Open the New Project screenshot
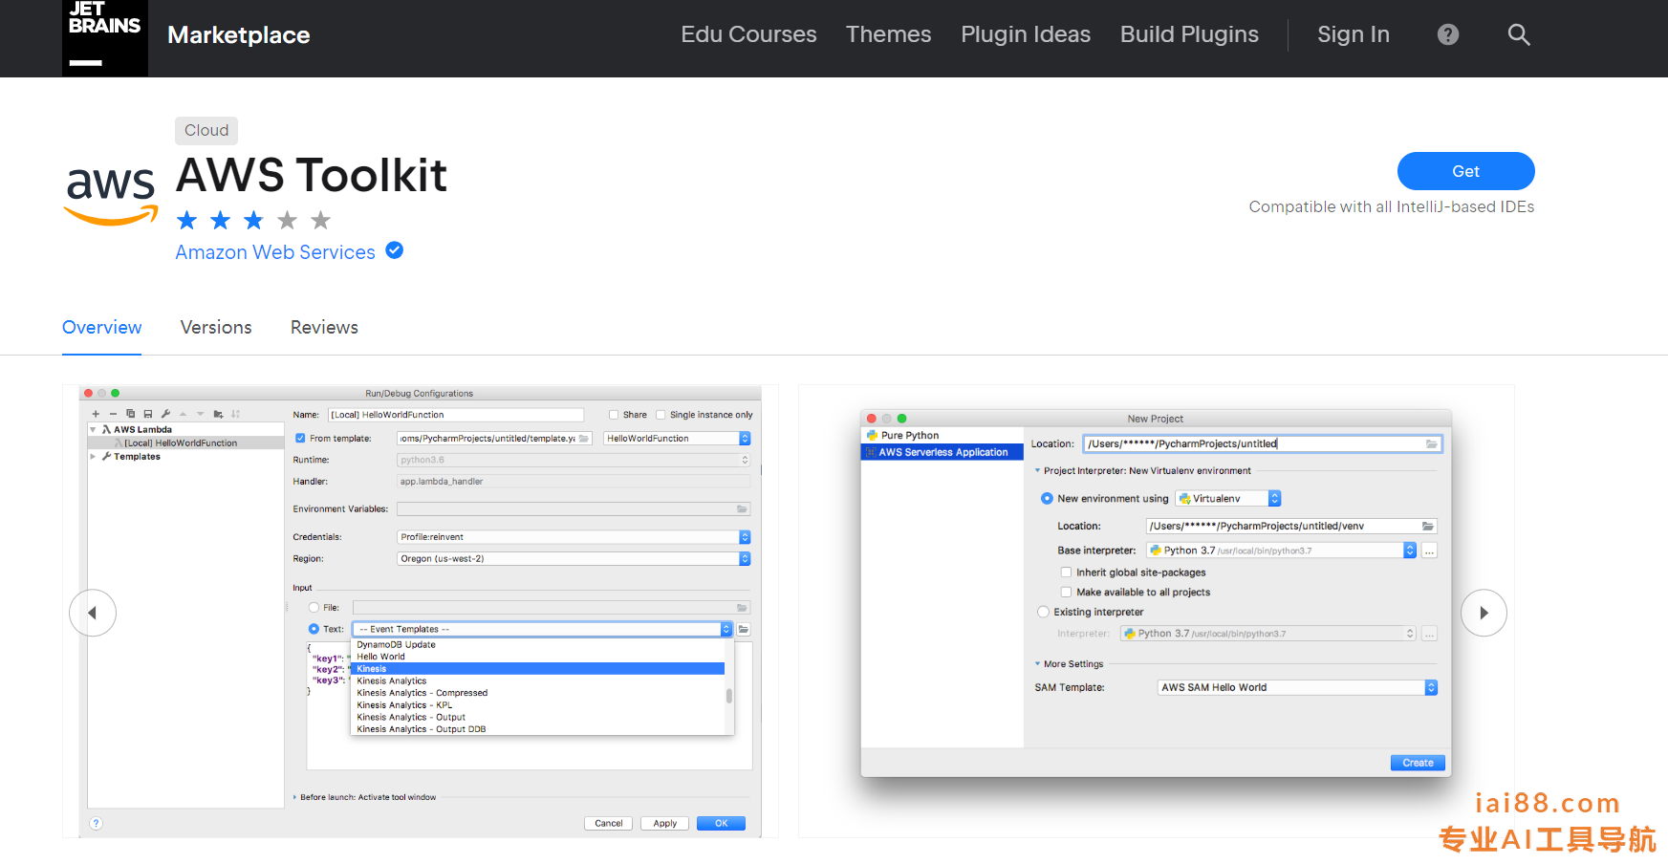 point(1156,612)
